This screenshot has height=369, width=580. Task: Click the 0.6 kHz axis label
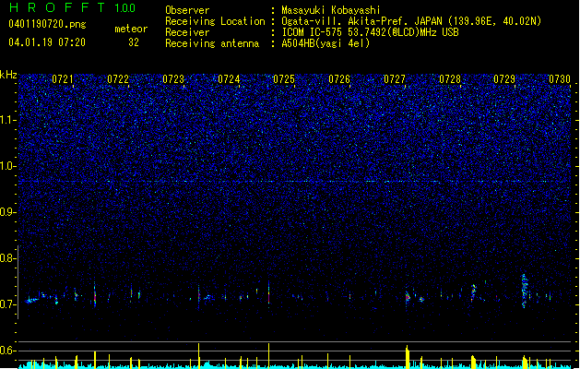coord(8,351)
